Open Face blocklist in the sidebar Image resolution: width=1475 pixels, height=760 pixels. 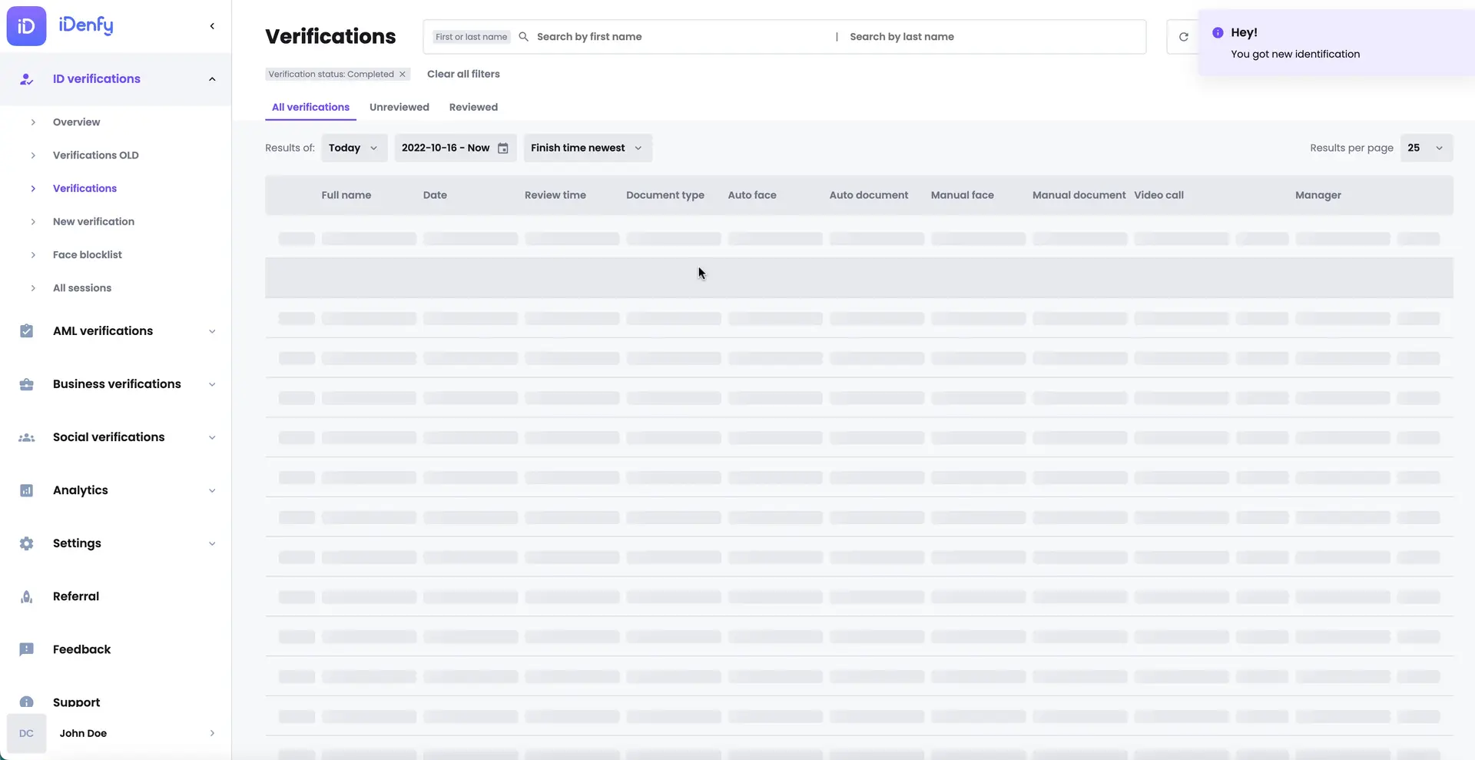click(87, 255)
